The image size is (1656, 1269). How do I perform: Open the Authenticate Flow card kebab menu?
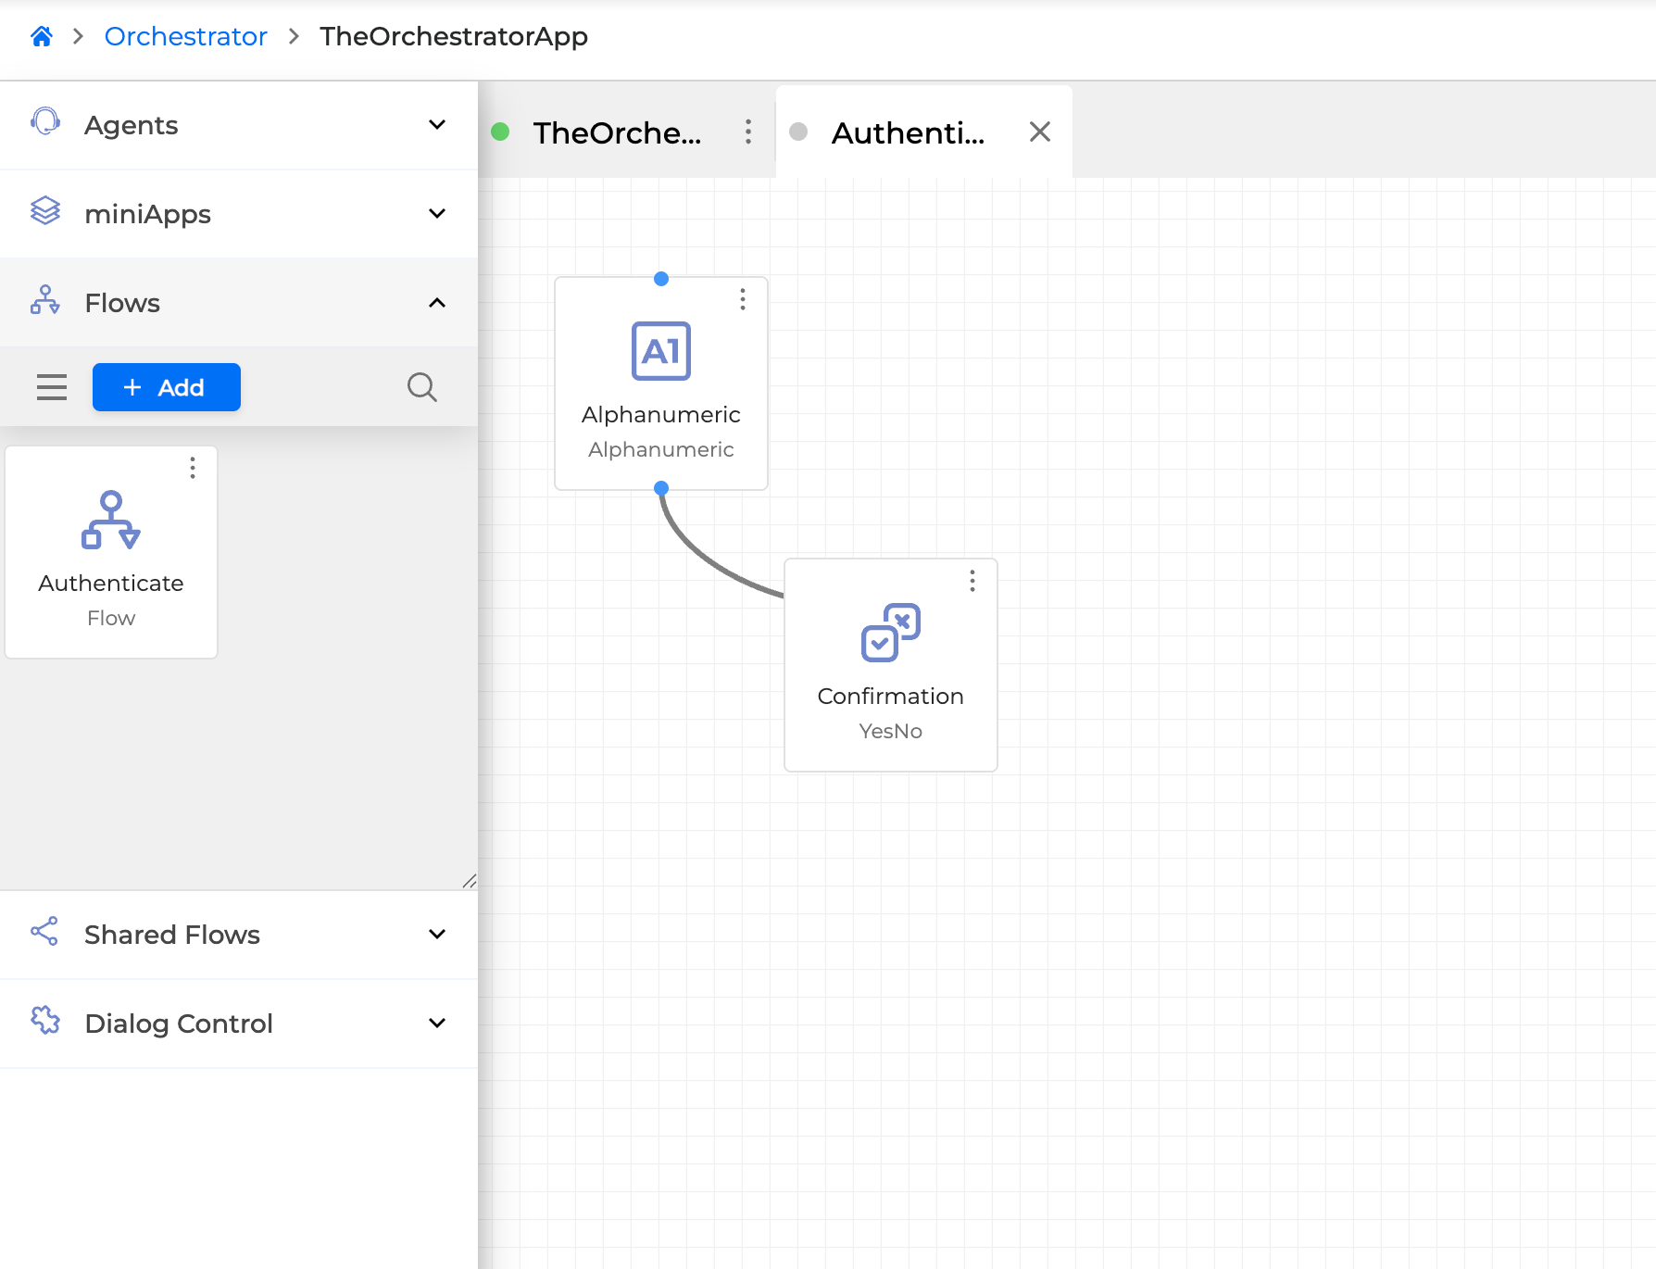click(x=193, y=469)
